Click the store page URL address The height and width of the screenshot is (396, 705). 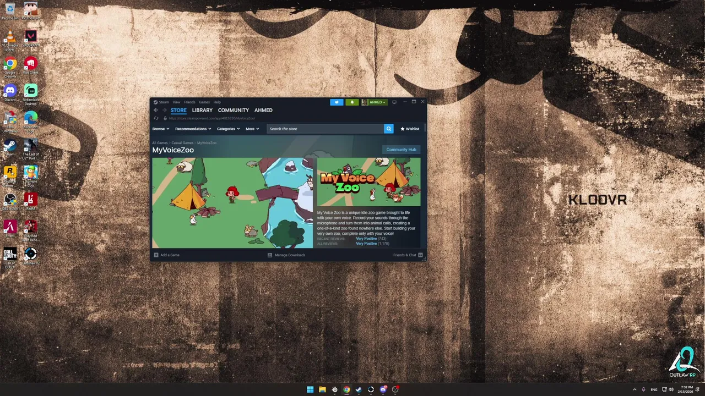211,118
